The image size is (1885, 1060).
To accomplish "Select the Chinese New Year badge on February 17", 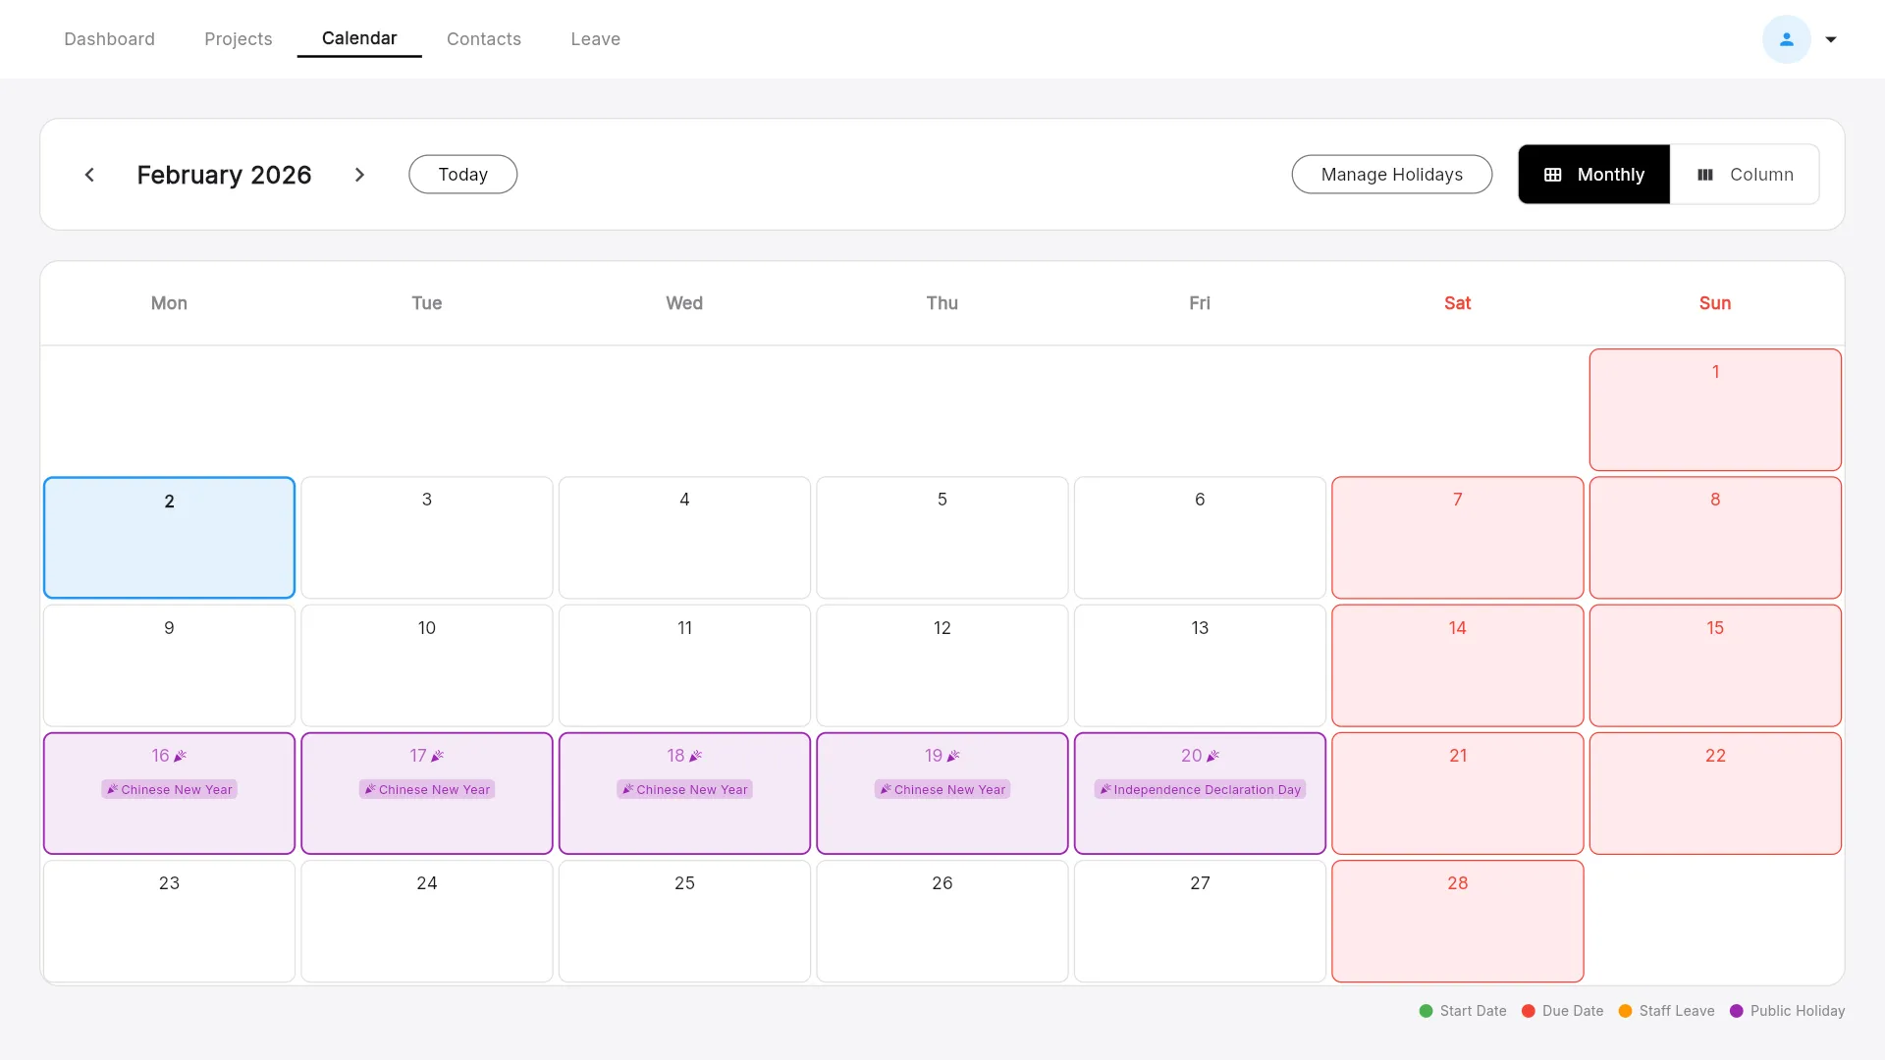I will click(426, 788).
